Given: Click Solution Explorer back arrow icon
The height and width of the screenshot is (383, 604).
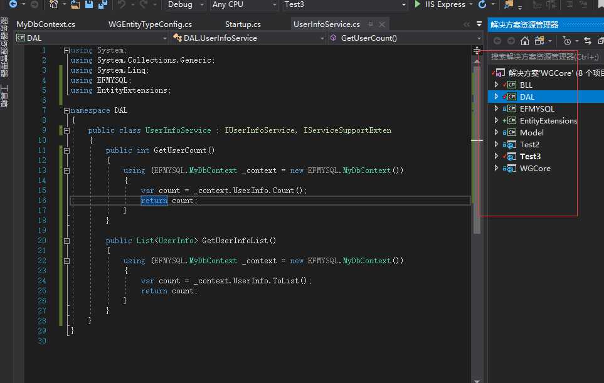Looking at the screenshot, I should click(x=497, y=41).
